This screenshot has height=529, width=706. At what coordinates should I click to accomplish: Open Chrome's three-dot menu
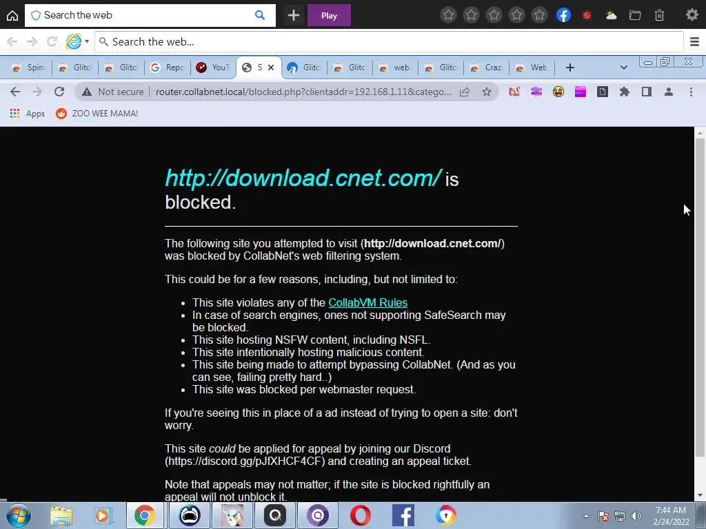coord(691,92)
